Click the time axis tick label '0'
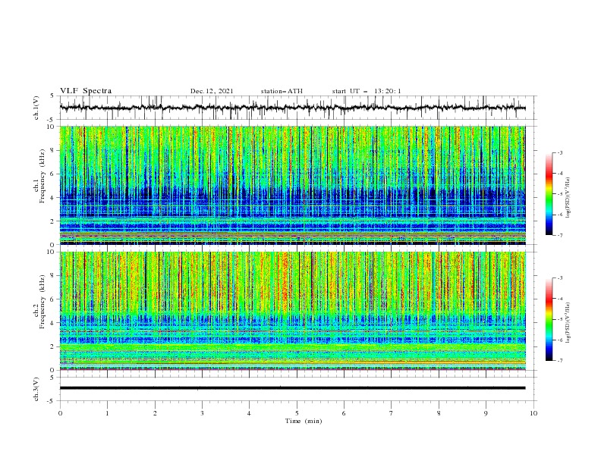This screenshot has width=601, height=464. [60, 413]
